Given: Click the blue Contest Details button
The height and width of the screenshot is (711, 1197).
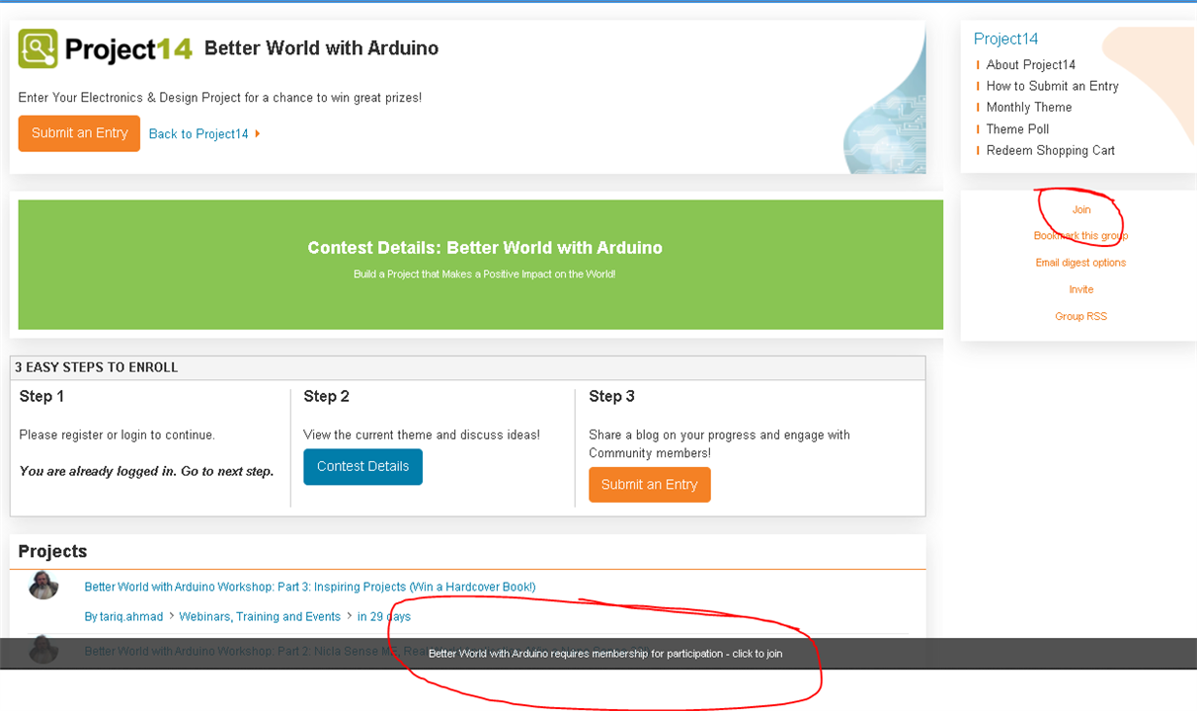Looking at the screenshot, I should click(362, 467).
